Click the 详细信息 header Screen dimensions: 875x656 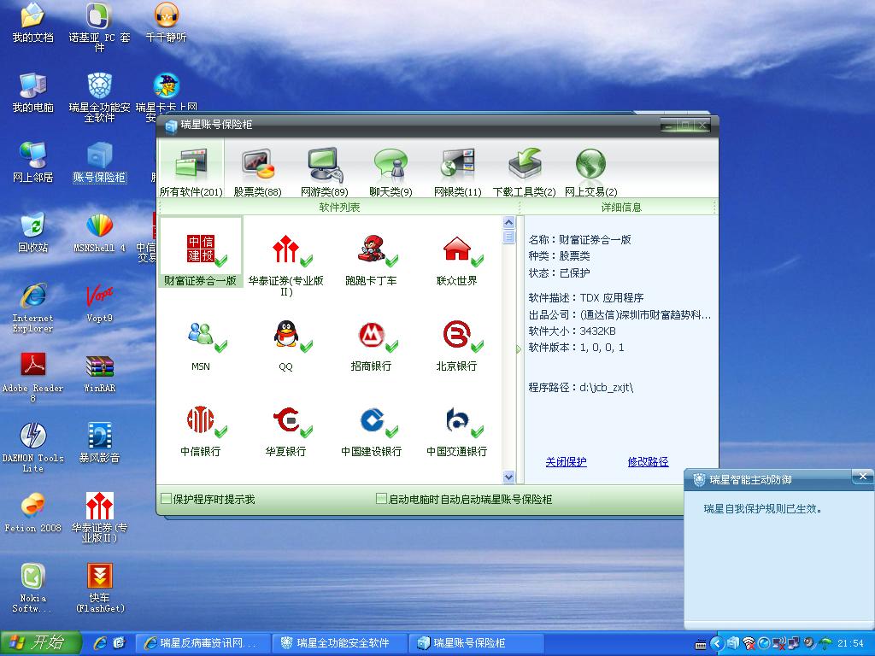click(621, 208)
